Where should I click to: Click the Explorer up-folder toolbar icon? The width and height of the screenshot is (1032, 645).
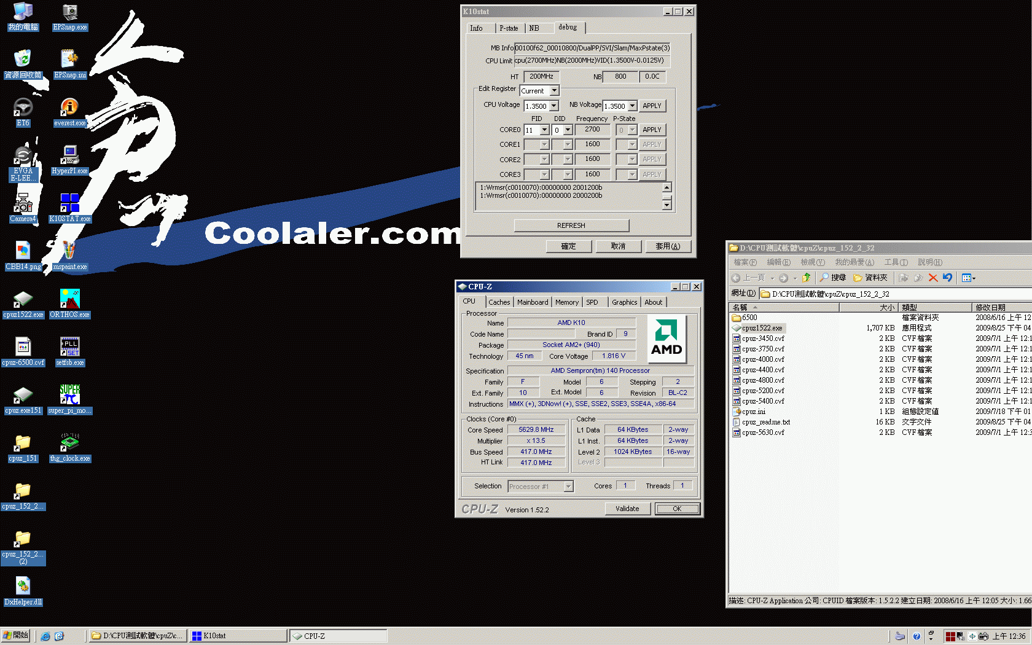point(806,278)
